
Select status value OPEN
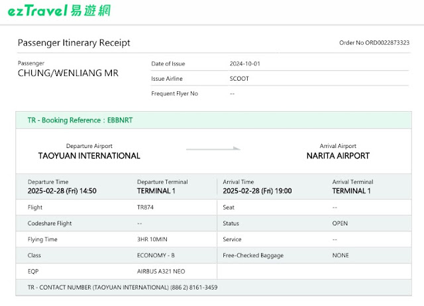[x=340, y=223]
